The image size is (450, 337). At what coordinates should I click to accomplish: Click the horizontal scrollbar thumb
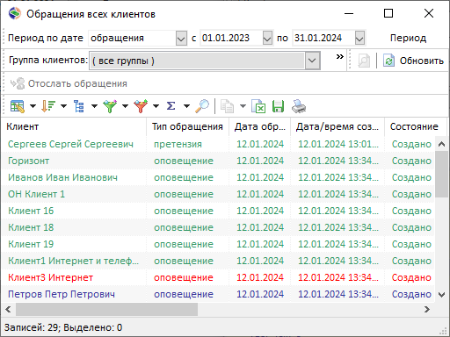106,309
